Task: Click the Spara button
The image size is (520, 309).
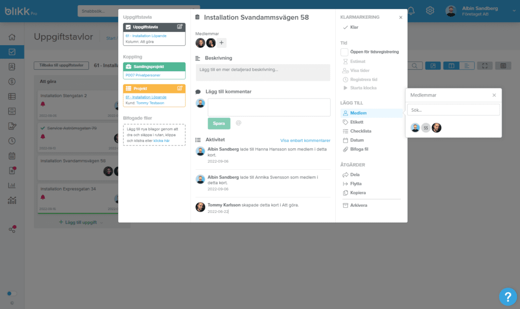Action: 219,123
